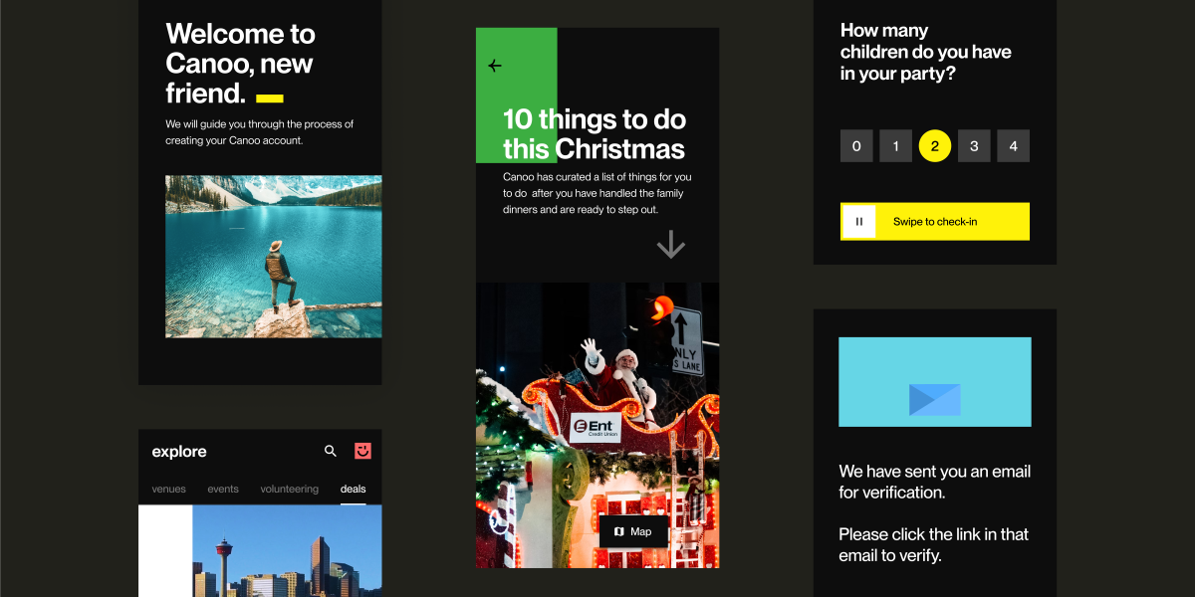
Task: Click the lake hiker welcome photo
Action: 273,257
